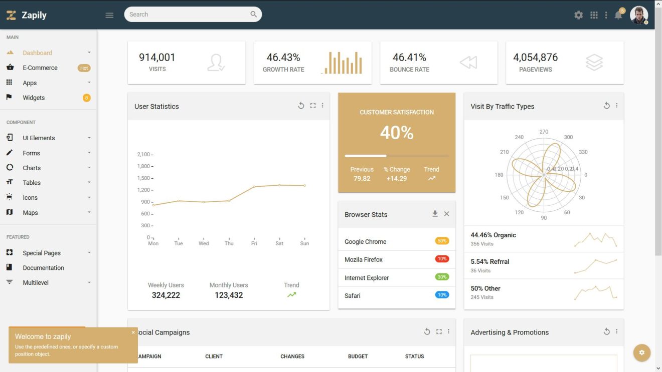Download the Browser Stats data
Screen dimensions: 662x372
click(x=435, y=213)
